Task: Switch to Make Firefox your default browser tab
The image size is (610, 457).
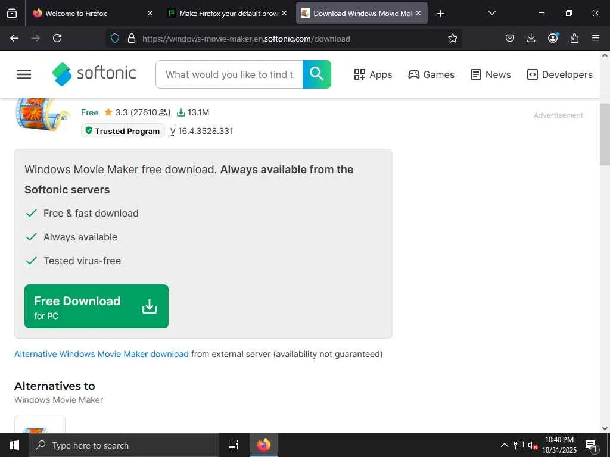Action: tap(227, 13)
